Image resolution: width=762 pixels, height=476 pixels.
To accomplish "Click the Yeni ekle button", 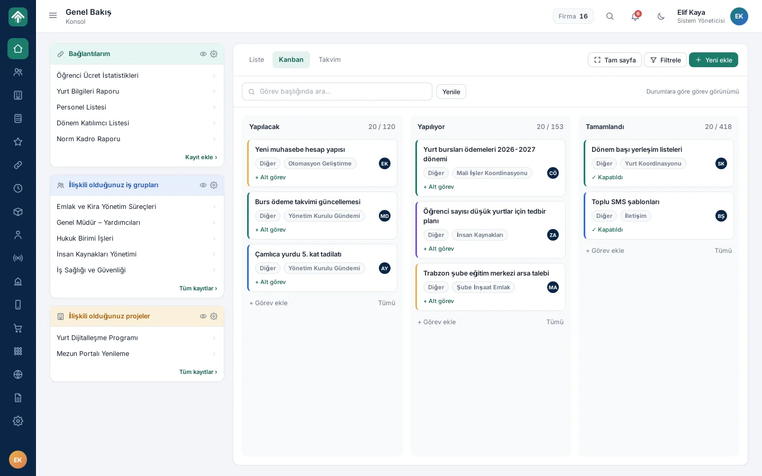I will tap(713, 60).
